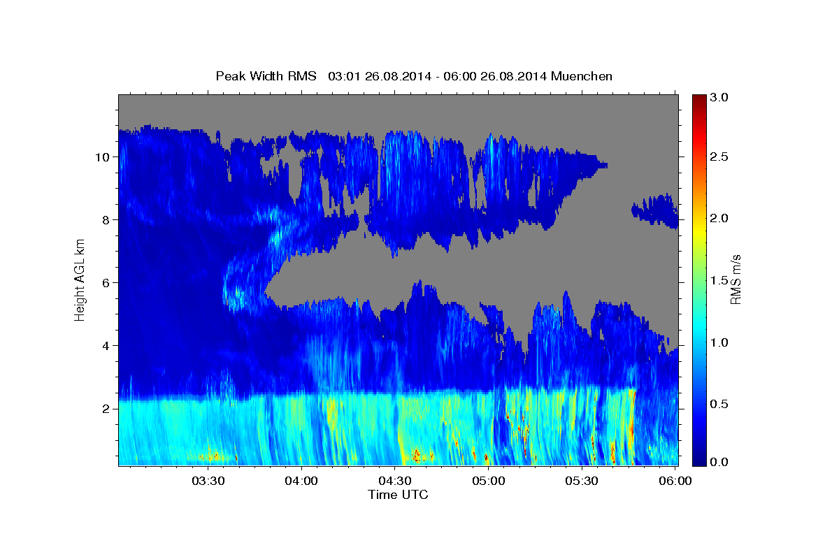This screenshot has width=839, height=559.
Task: Click the cyan section of the colorbar
Action: [x=699, y=328]
